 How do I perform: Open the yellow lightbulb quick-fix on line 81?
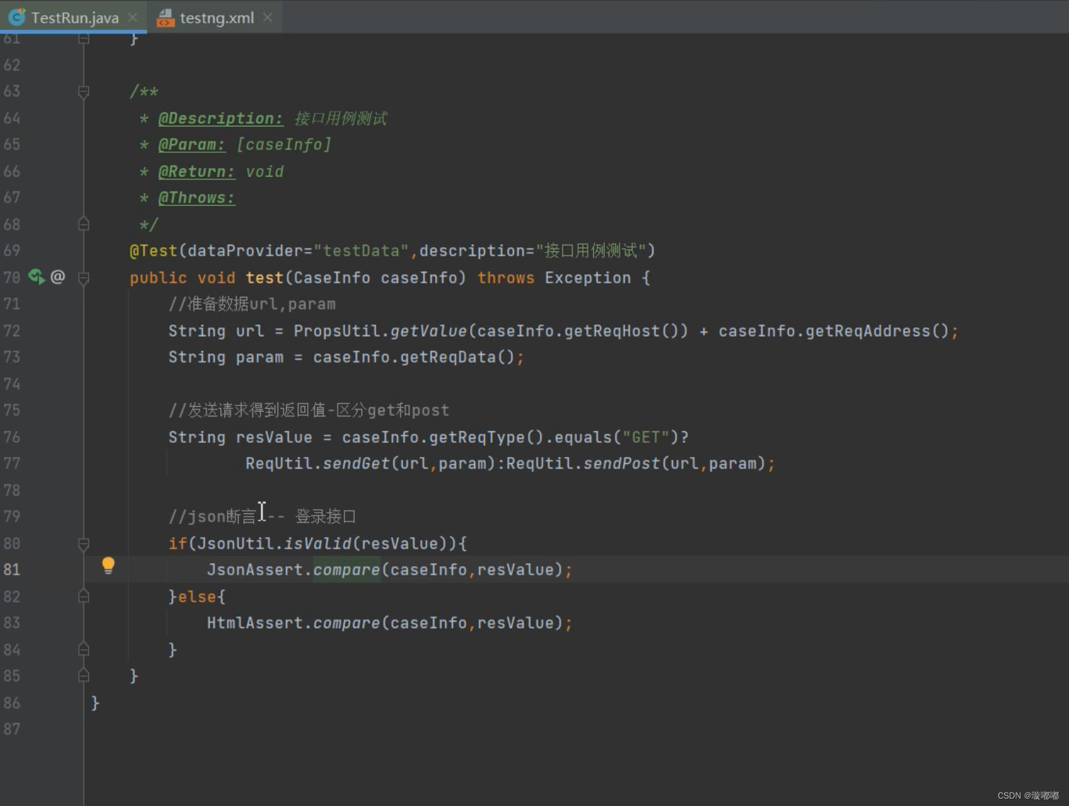[x=108, y=565]
